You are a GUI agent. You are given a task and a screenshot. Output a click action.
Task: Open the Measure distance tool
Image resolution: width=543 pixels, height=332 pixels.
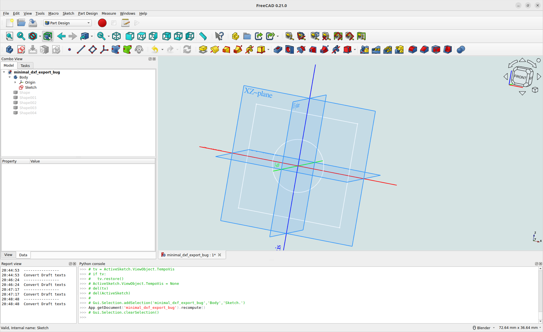[x=203, y=36]
